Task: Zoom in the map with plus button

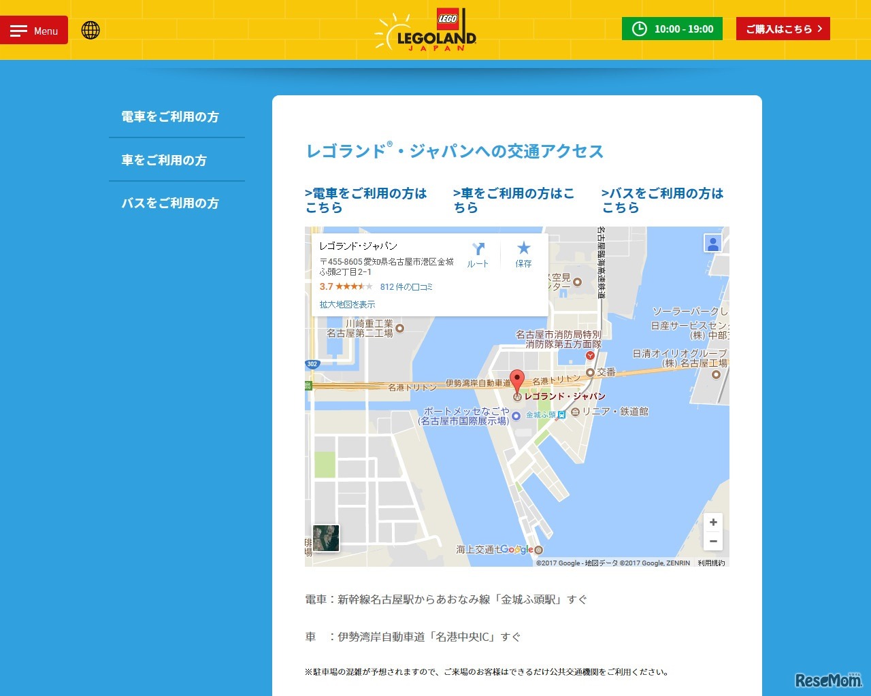Action: (x=713, y=522)
